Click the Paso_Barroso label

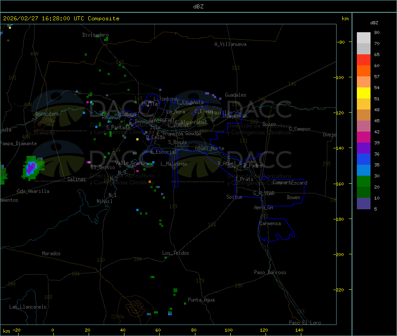click(x=270, y=272)
